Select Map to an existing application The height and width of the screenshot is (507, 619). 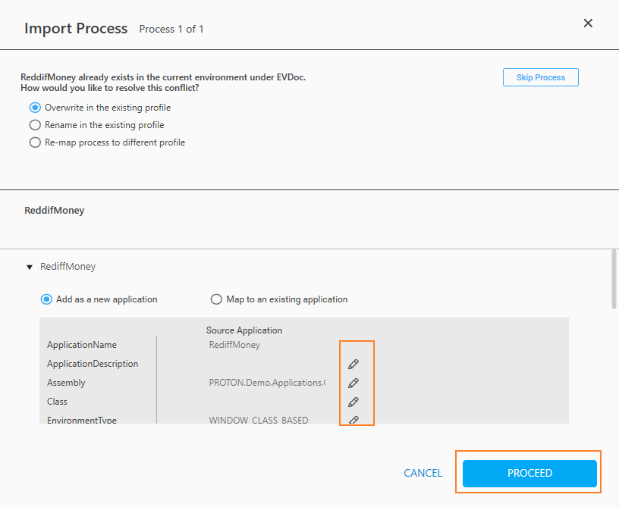point(216,299)
